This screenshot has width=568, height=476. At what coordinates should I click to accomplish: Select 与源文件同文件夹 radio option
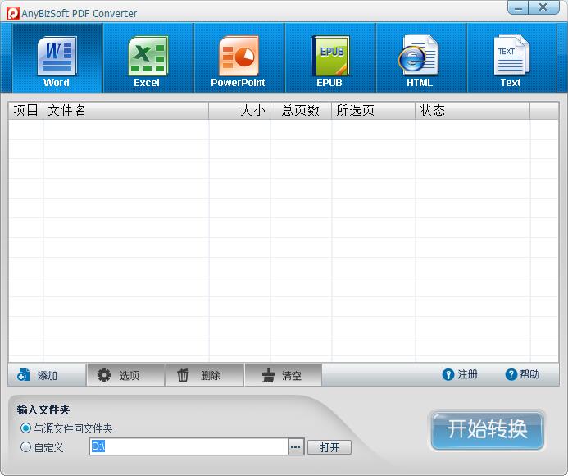(66, 428)
